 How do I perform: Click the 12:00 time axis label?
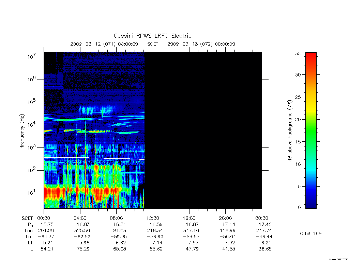(x=153, y=218)
